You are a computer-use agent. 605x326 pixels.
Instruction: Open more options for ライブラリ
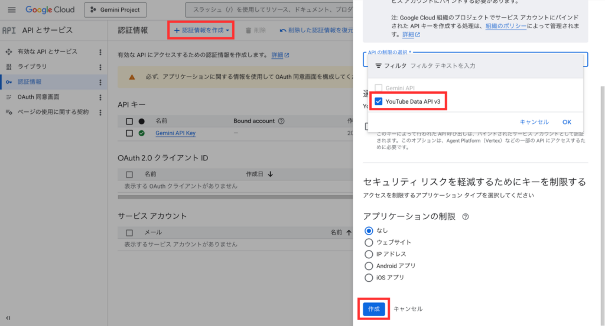(x=100, y=67)
